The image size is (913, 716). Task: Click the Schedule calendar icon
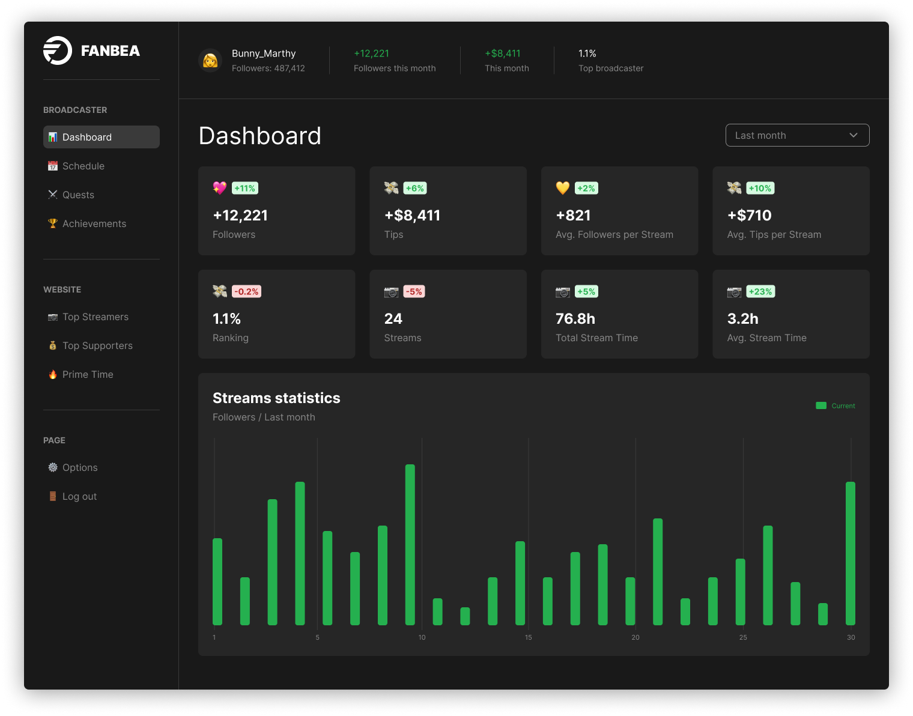coord(53,166)
